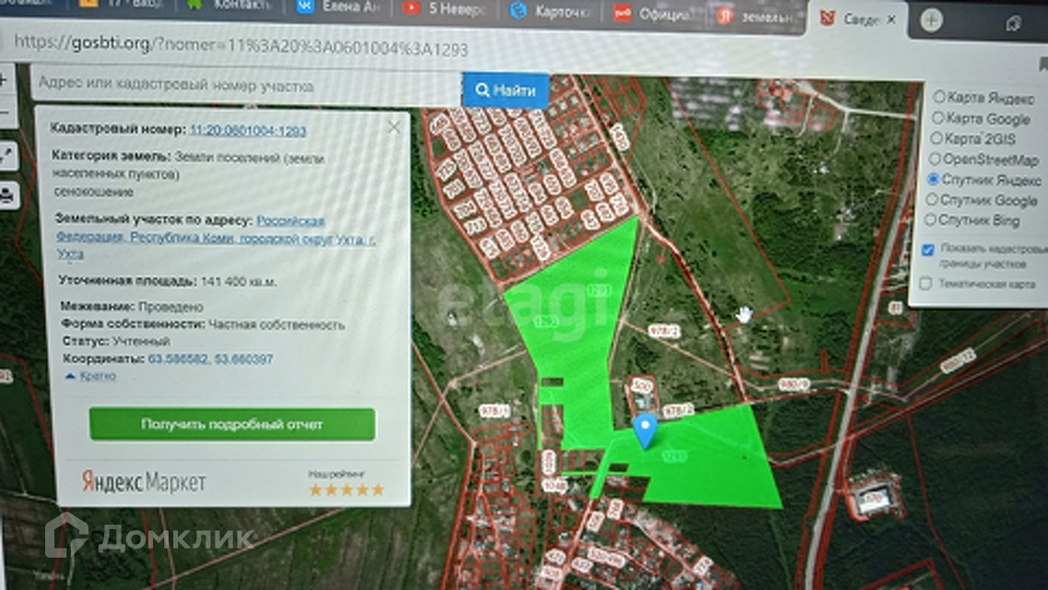This screenshot has width=1048, height=590.
Task: Select Спутник Яндекс radio option
Action: coord(933,179)
